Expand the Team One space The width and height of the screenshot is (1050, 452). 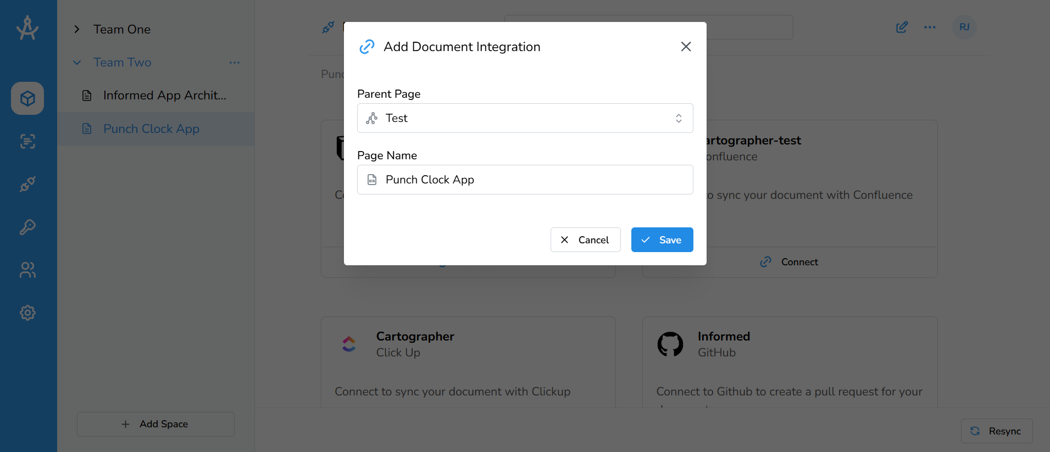[x=77, y=29]
